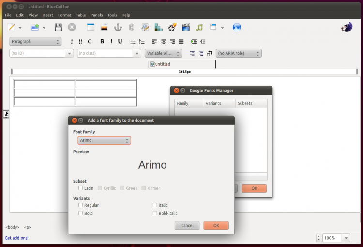Screen dimensions: 363x247
Task: Follow the Get add-ons! link
Action: point(16,238)
